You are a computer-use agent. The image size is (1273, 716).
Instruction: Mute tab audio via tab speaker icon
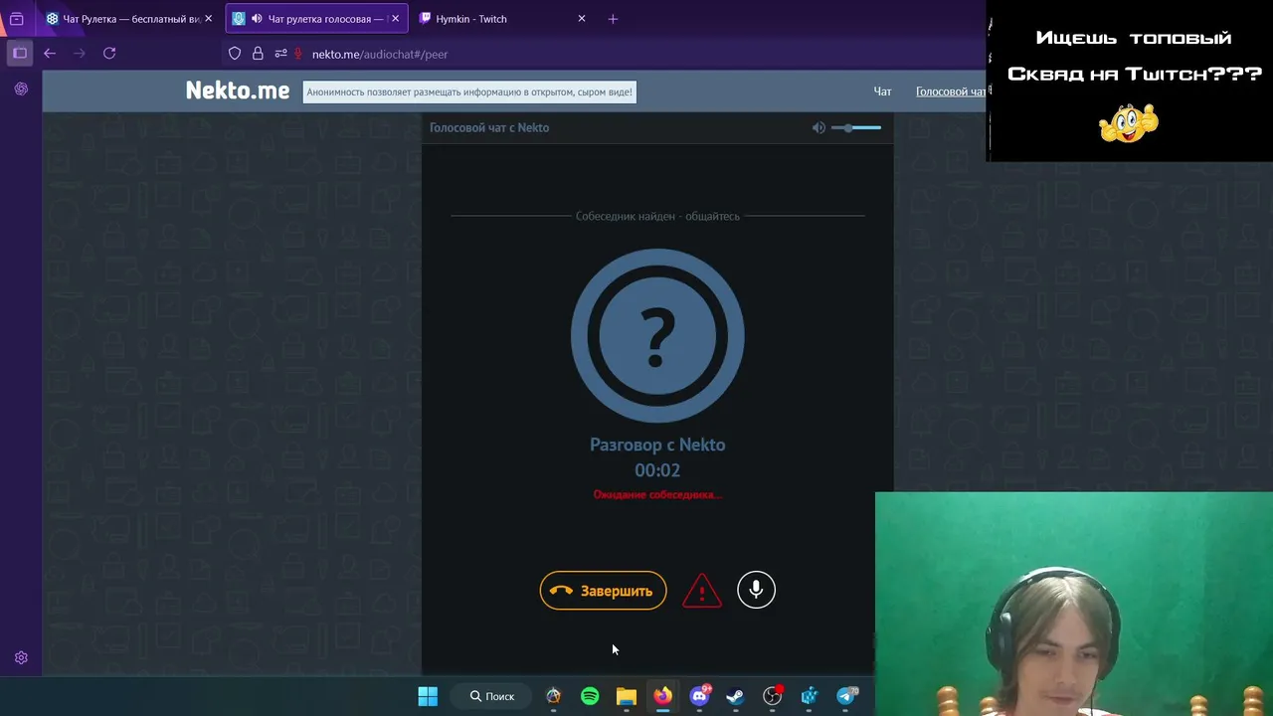pos(257,19)
